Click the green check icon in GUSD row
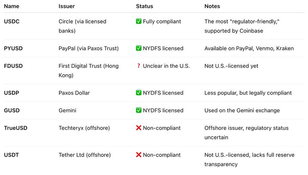308x175 pixels. coord(139,110)
